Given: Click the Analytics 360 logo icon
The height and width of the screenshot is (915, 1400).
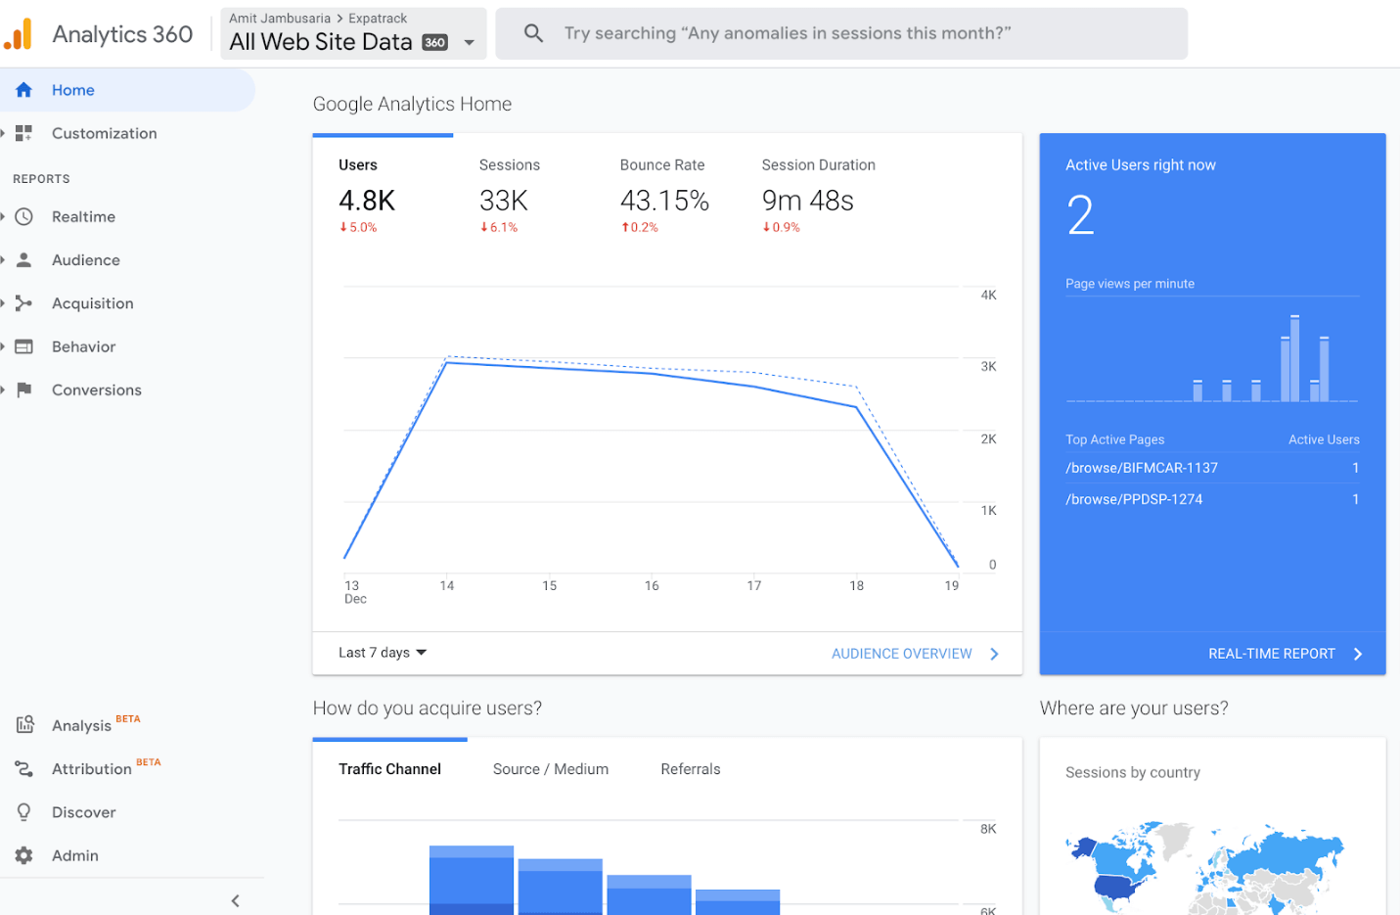Looking at the screenshot, I should coord(19,34).
